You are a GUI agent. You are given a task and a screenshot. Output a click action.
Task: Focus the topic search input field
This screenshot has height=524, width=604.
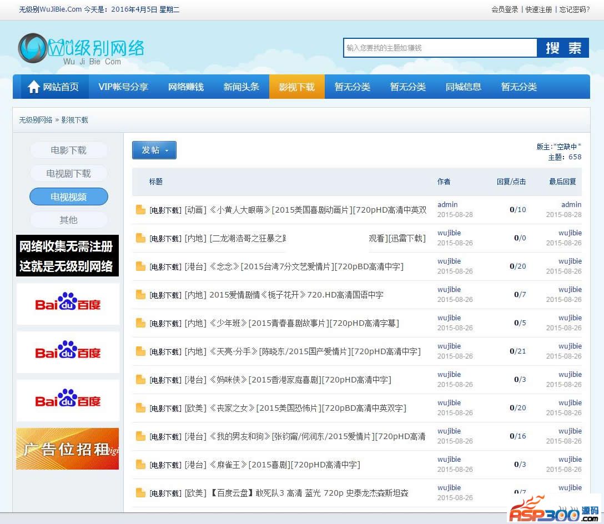click(x=440, y=48)
